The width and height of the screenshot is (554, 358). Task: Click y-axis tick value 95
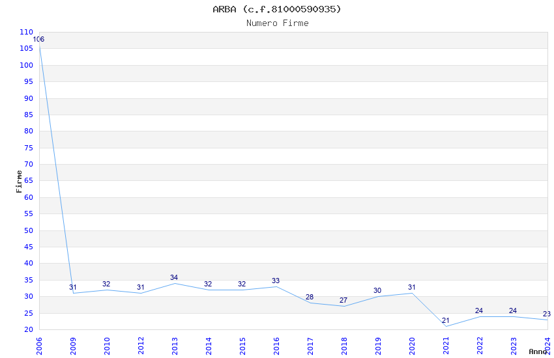tap(29, 82)
